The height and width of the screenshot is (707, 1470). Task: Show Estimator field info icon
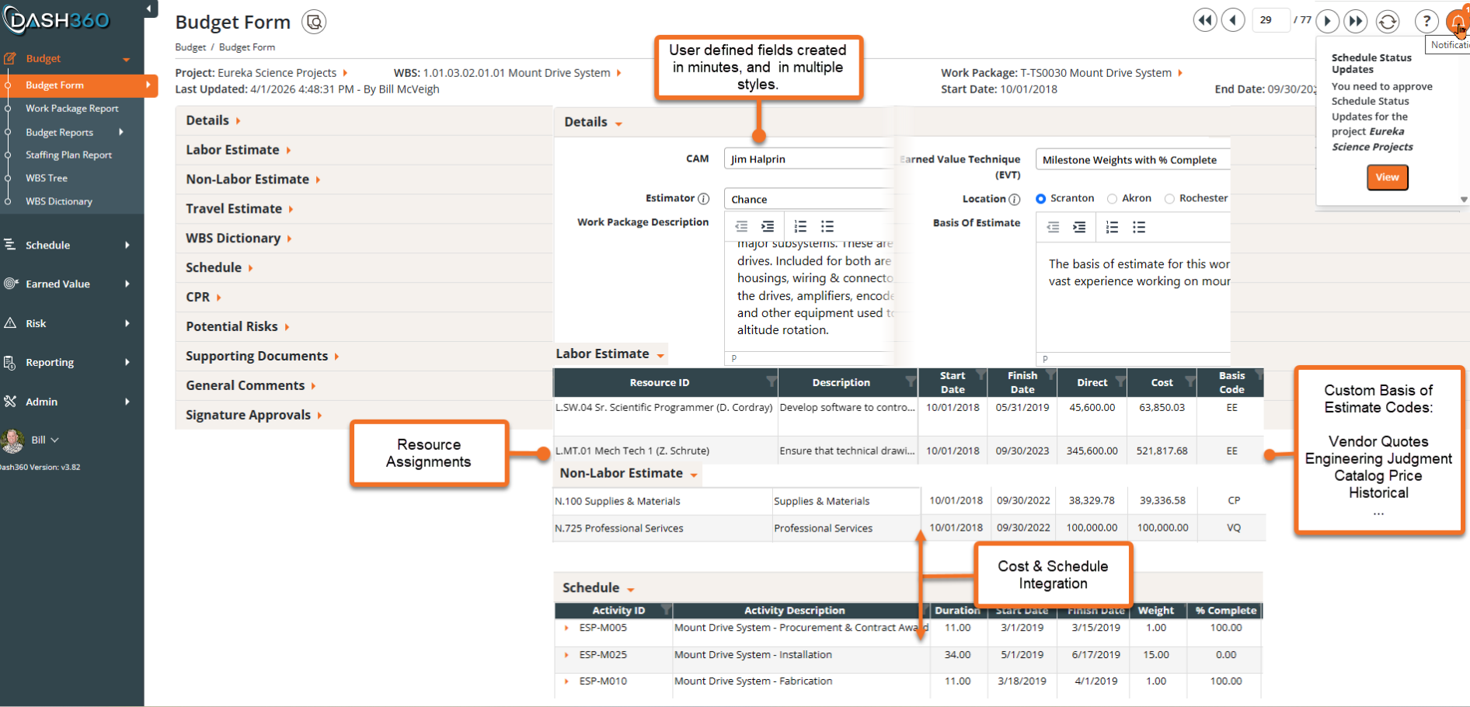(x=703, y=198)
